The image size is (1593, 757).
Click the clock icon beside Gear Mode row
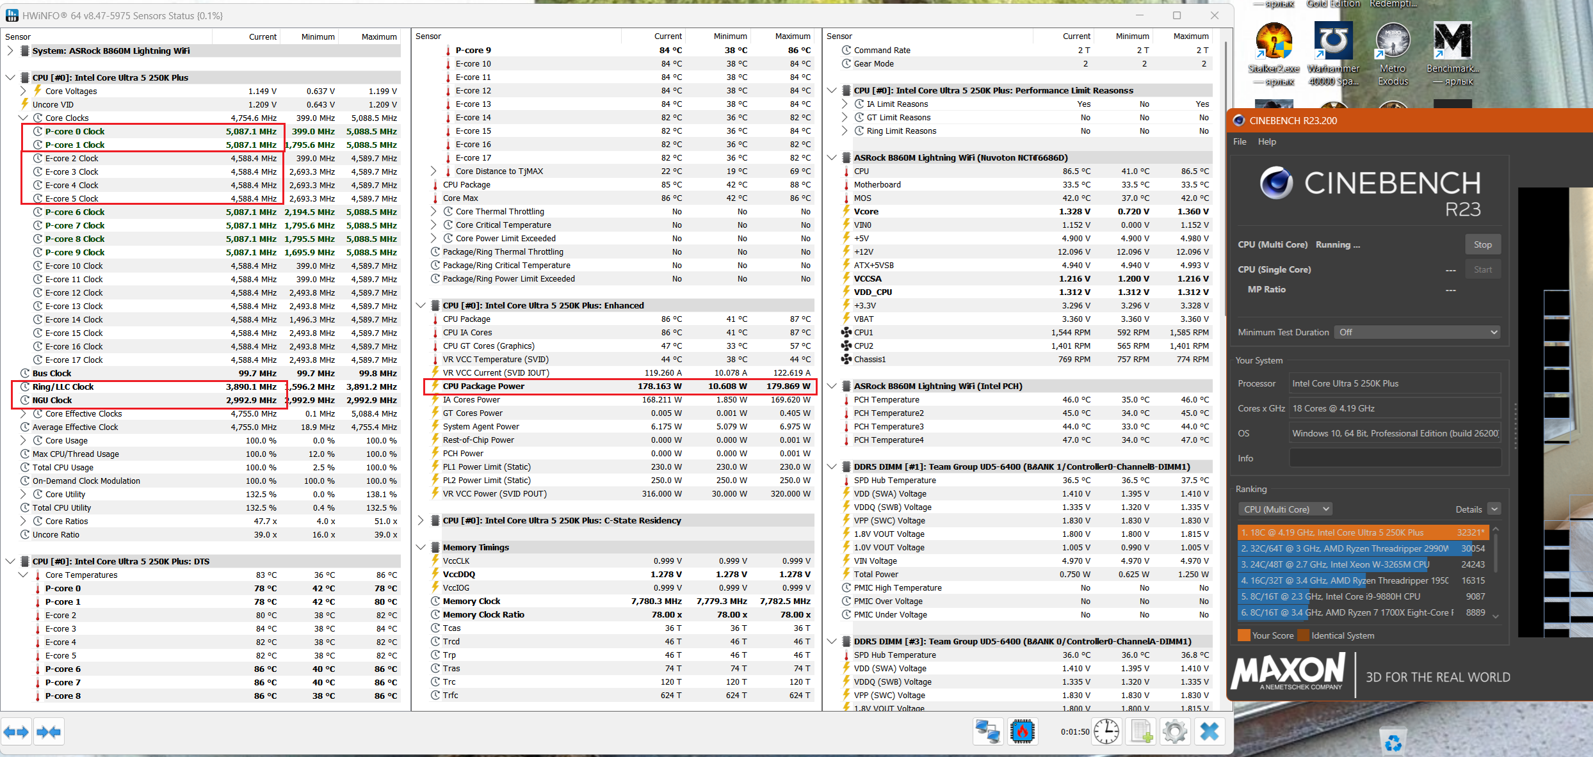coord(846,64)
